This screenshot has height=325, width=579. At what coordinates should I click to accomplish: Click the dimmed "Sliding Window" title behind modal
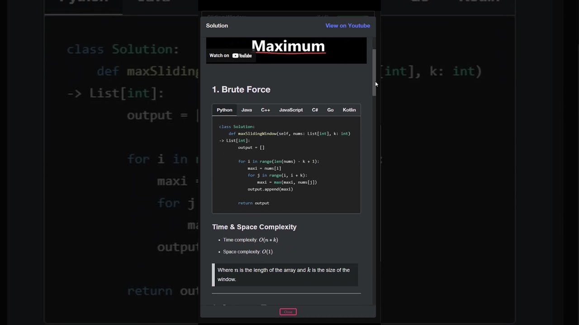tap(226, 17)
